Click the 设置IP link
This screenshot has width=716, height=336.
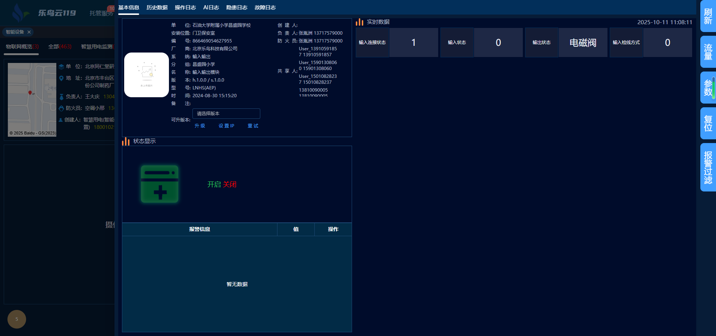click(226, 126)
